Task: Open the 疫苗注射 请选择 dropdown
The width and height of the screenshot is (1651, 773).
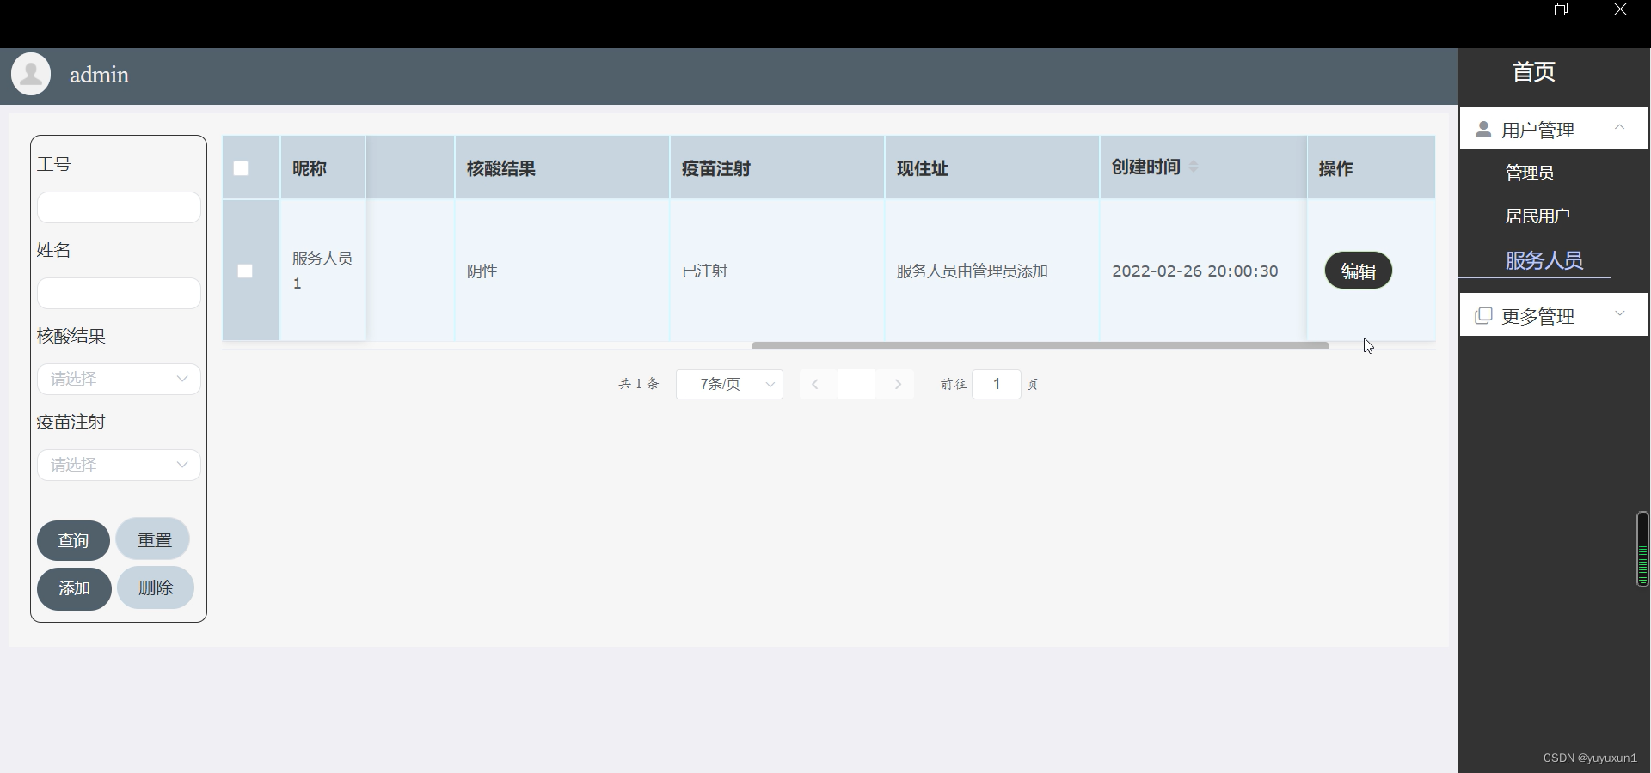Action: [118, 465]
